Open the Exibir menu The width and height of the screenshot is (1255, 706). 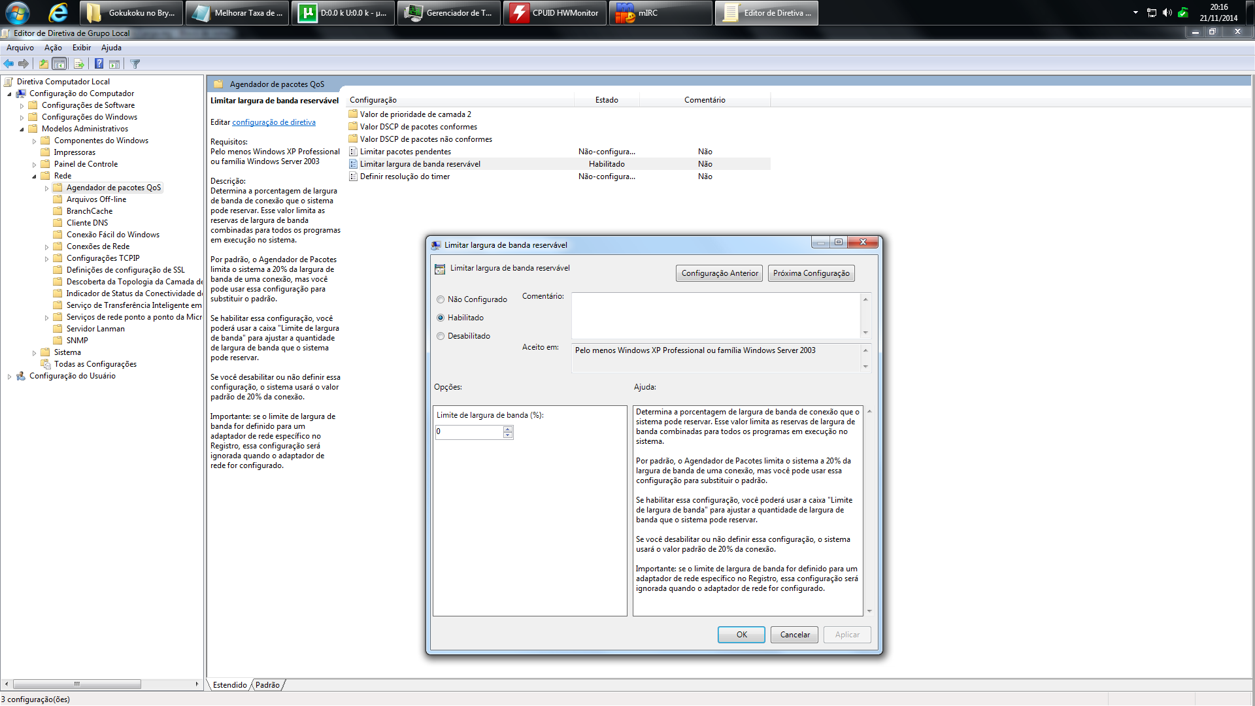(x=82, y=48)
